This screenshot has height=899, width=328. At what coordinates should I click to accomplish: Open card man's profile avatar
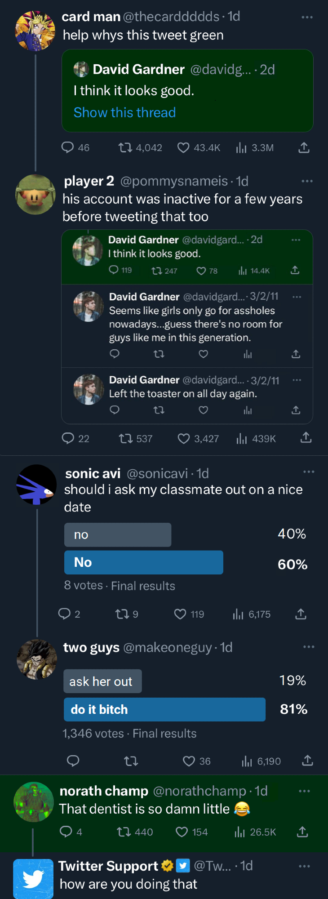[35, 31]
